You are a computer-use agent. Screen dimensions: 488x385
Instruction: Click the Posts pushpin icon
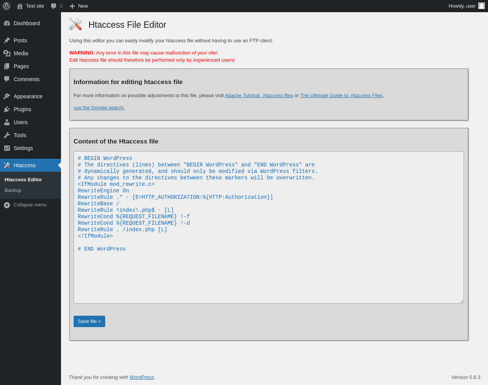pyautogui.click(x=7, y=40)
